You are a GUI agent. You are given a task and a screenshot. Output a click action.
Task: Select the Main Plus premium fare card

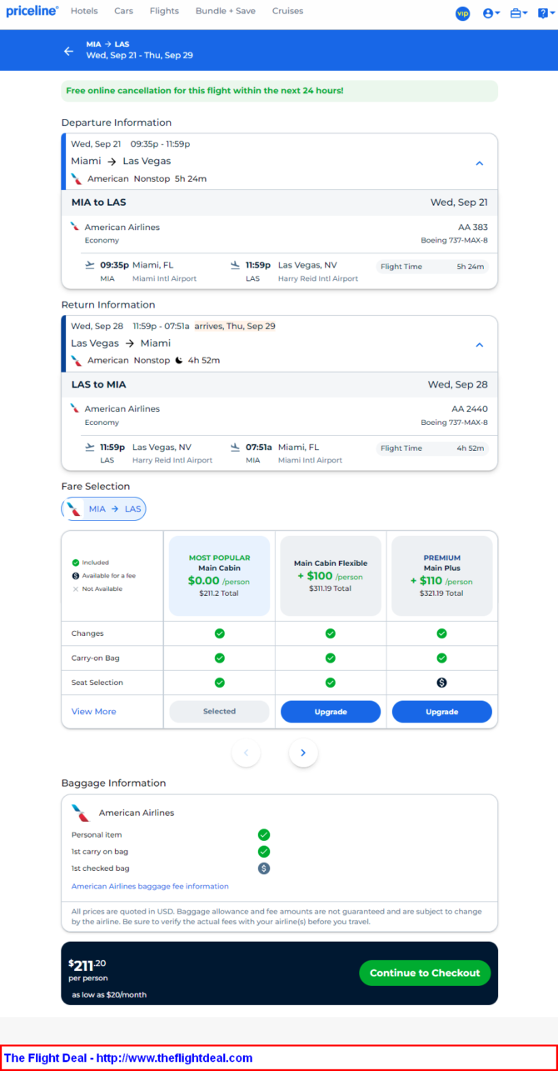tap(441, 576)
